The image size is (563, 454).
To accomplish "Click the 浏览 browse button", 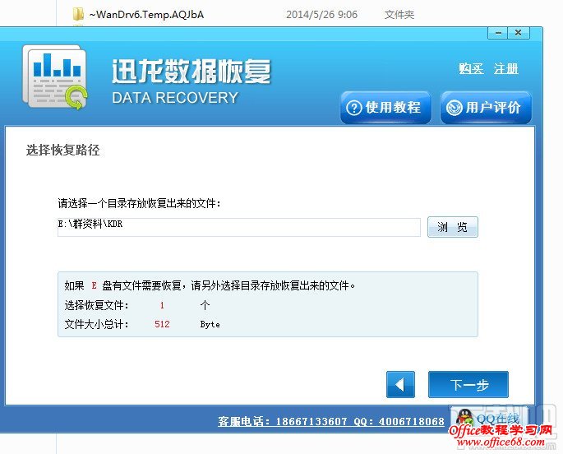I will point(452,227).
